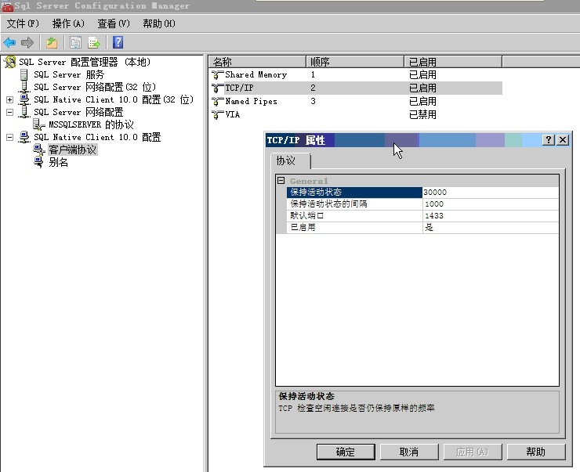The image size is (580, 472).
Task: Open the 查看(V) menu
Action: 114,23
